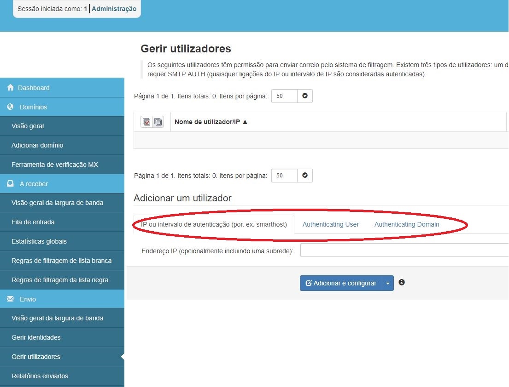Toggle select-all checkbox in table header

[x=147, y=122]
